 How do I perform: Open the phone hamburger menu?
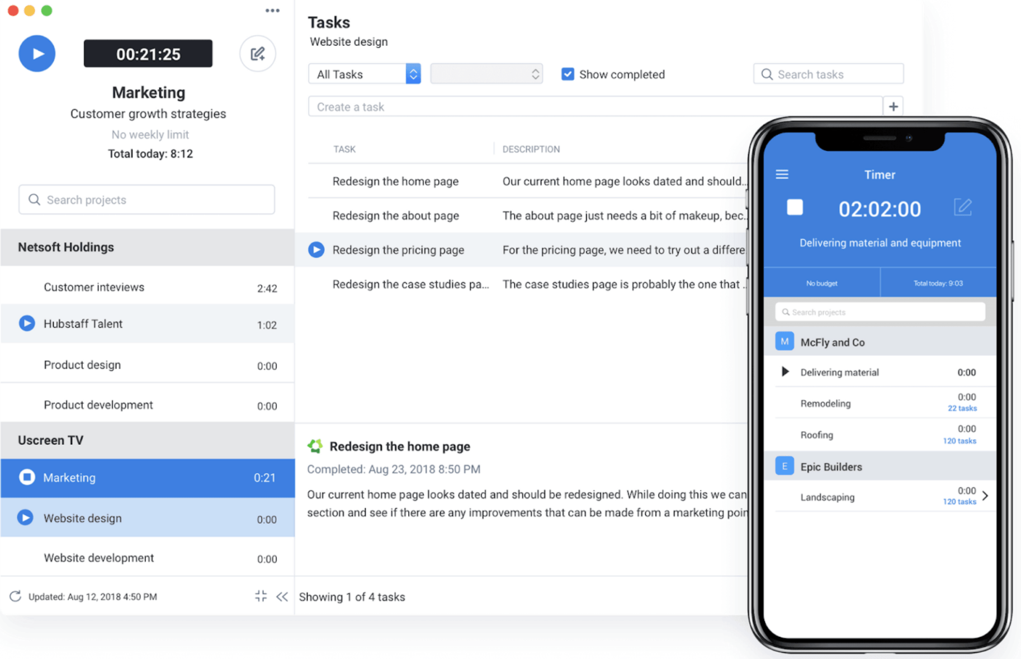coord(782,175)
